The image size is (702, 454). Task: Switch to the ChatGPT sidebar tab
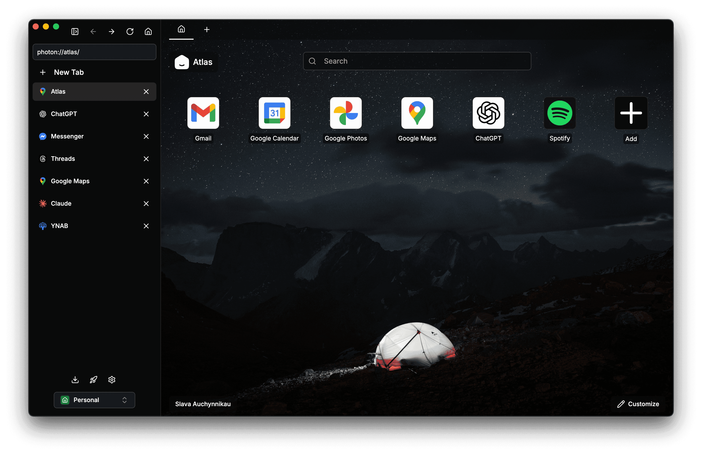click(x=94, y=114)
